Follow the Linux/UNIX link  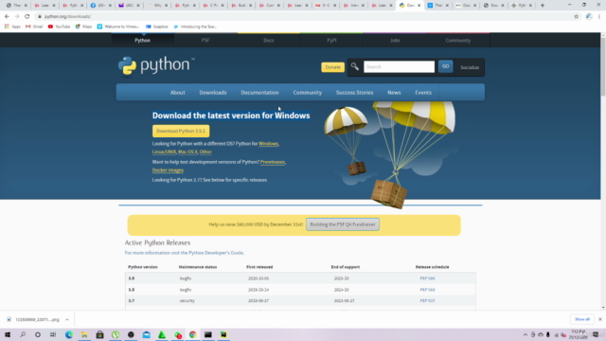(164, 152)
